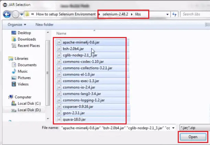This screenshot has height=145, width=210.
Task: Click New folder in the toolbar
Action: [x=45, y=25]
